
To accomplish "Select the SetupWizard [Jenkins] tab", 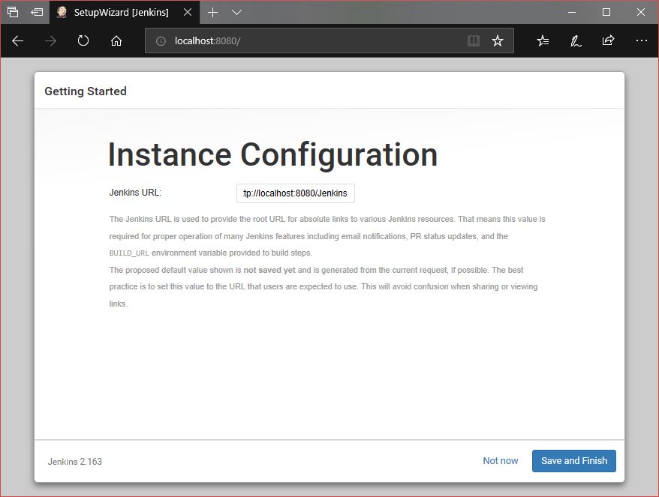I will (120, 13).
